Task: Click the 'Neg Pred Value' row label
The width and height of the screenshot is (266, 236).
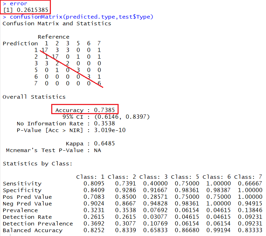Action: (x=27, y=204)
